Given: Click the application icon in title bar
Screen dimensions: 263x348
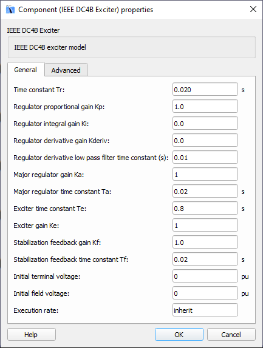Looking at the screenshot, I should [x=10, y=10].
